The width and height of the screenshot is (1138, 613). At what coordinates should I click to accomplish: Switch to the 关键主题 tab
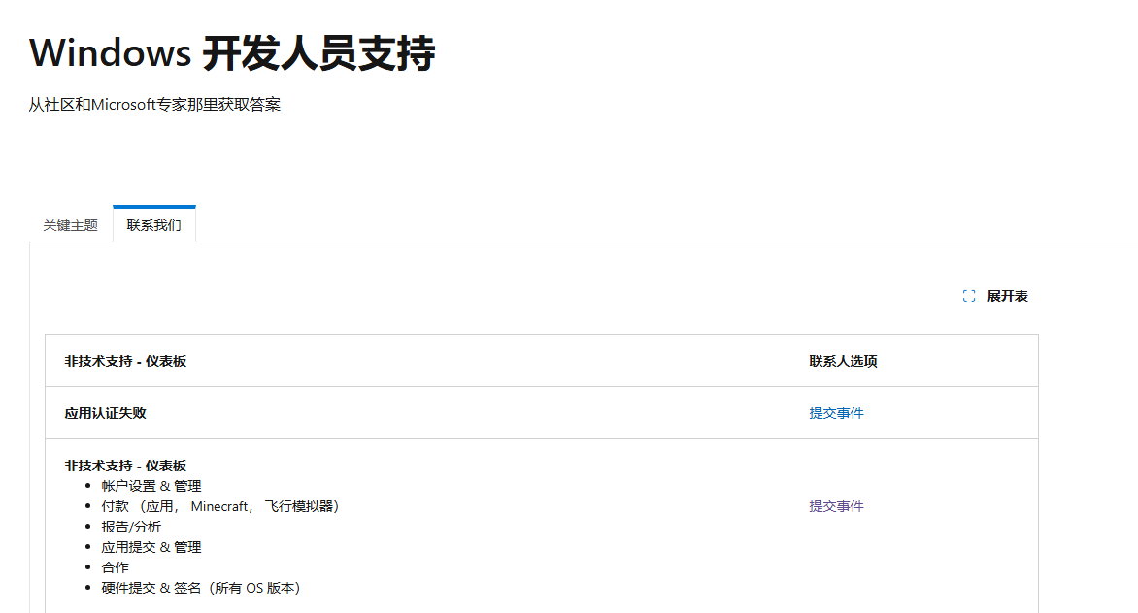pos(71,225)
